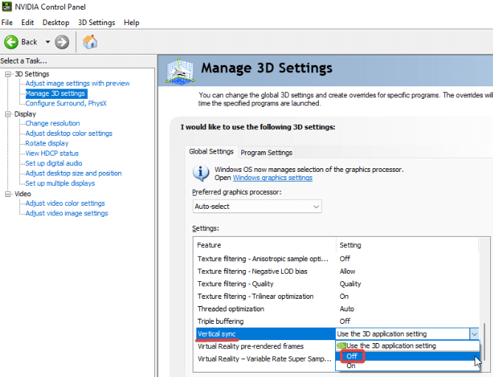The height and width of the screenshot is (377, 493).
Task: Collapse the Display tree node
Action: coord(8,114)
